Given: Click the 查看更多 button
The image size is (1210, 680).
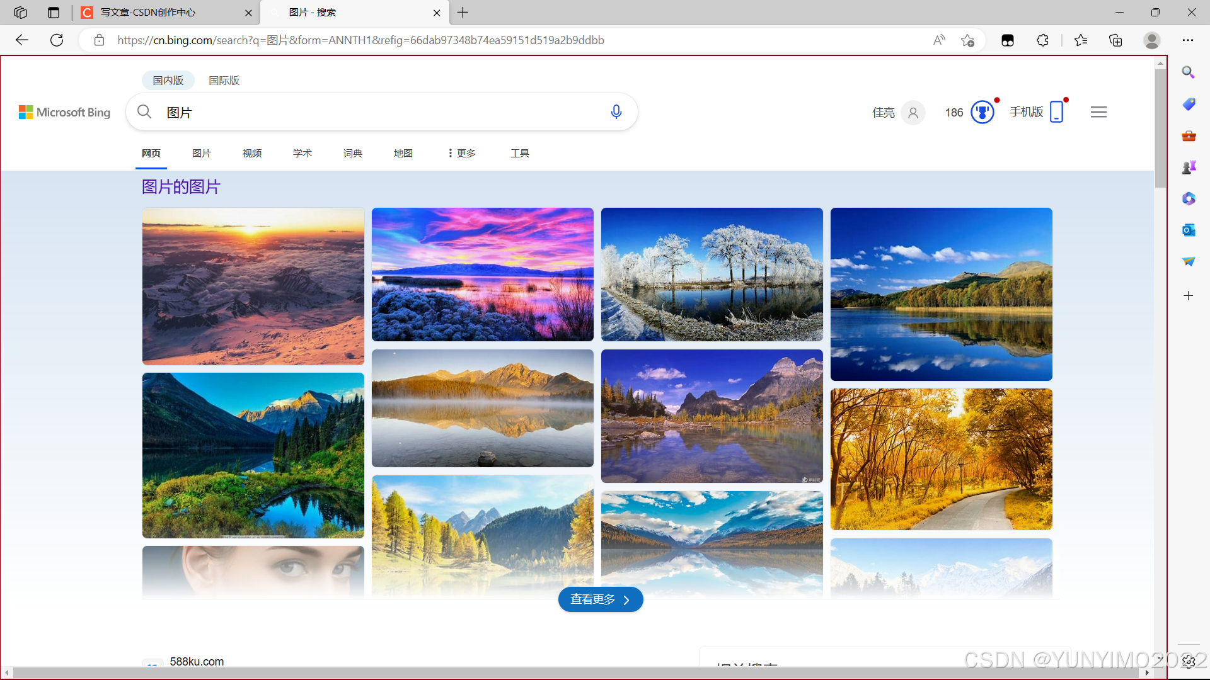Looking at the screenshot, I should pos(600,599).
